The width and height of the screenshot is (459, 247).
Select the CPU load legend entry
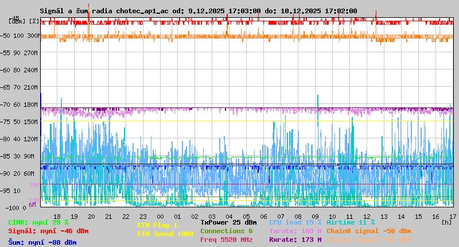click(295, 222)
